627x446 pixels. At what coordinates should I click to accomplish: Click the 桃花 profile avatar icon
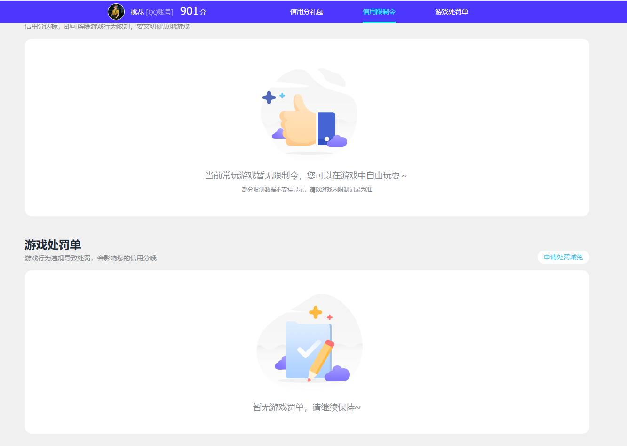(116, 11)
